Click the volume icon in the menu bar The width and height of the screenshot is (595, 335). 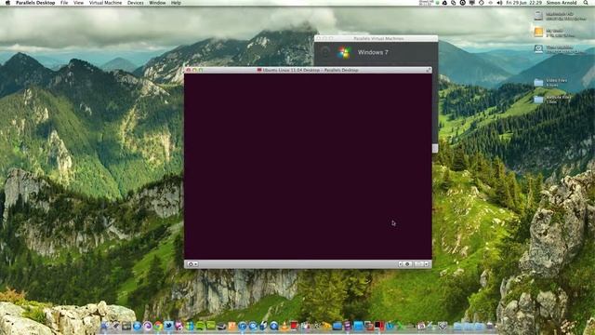click(499, 3)
